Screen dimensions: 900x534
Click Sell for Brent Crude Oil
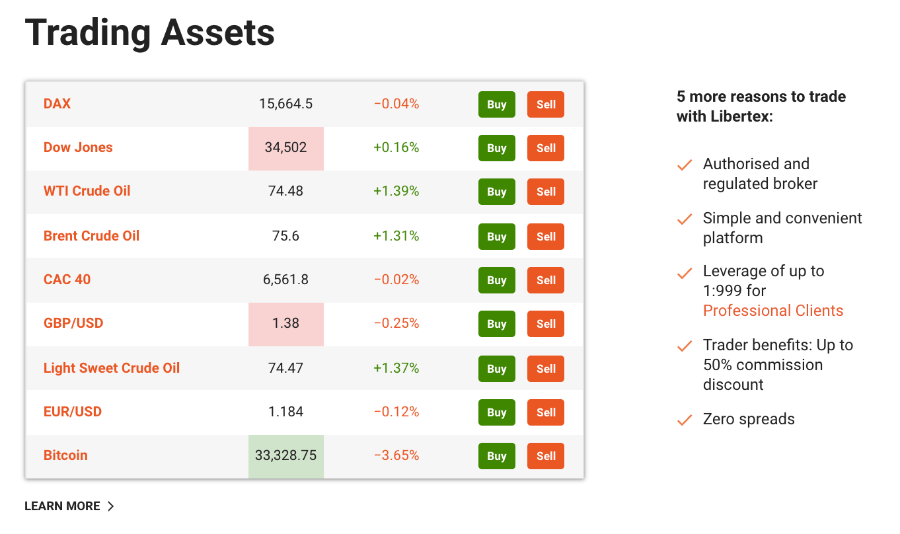(x=545, y=236)
